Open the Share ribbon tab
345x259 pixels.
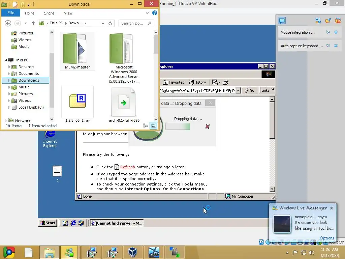[49, 13]
